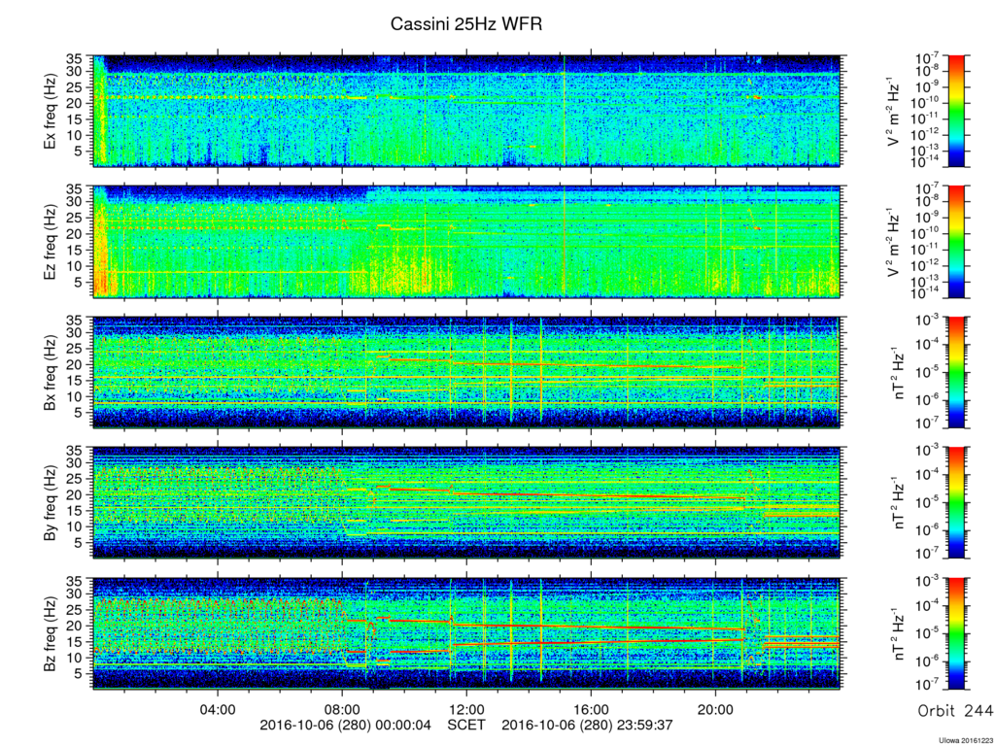
Task: Click the "V² m⁻² Hz⁻¹" unit label beside the Ez color bar
Action: [894, 242]
